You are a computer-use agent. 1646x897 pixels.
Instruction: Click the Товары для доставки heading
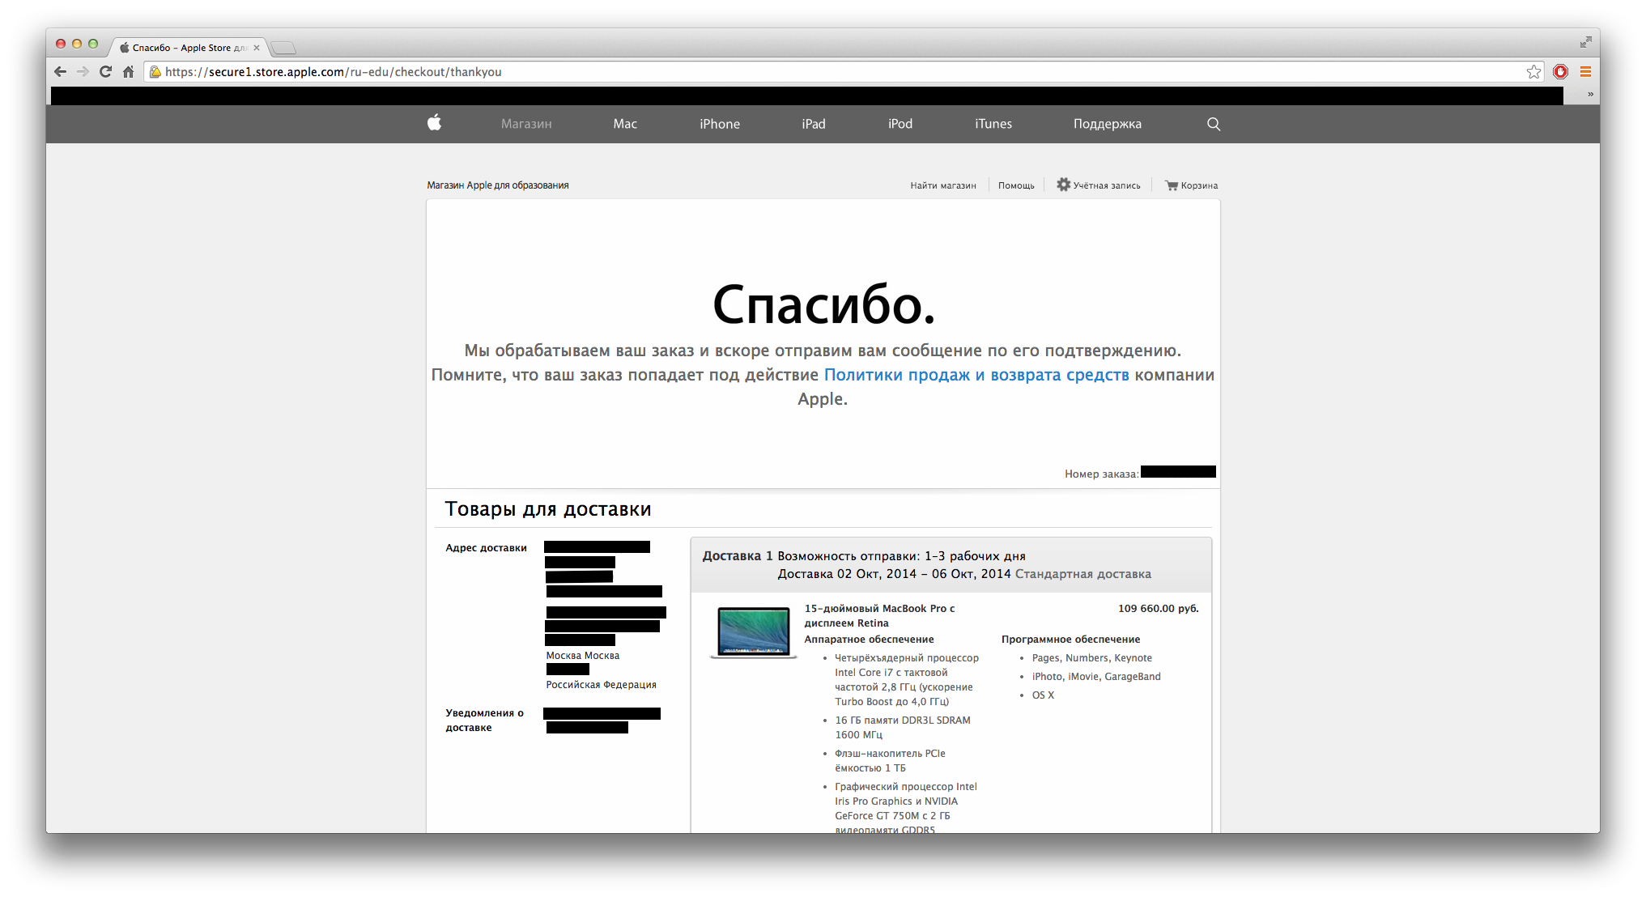(548, 509)
